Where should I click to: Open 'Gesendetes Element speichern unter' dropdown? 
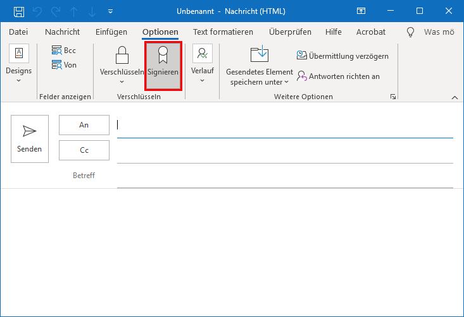[x=260, y=77]
